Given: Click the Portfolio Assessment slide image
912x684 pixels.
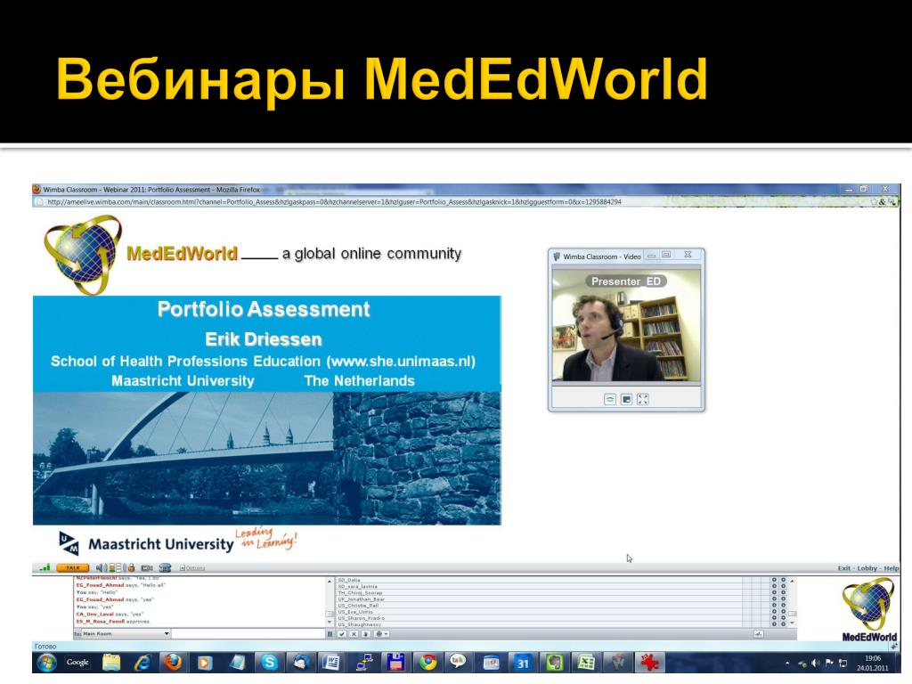Looking at the screenshot, I should (267, 410).
